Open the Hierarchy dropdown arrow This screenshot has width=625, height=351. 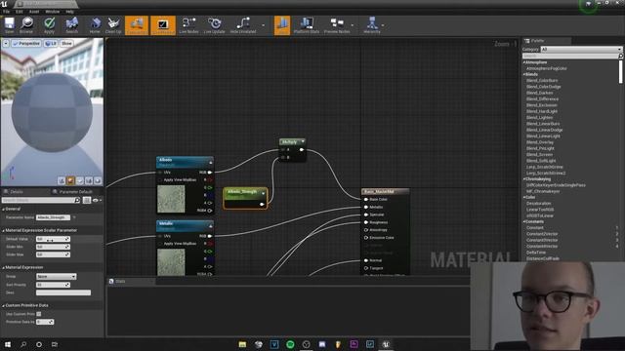click(x=383, y=25)
